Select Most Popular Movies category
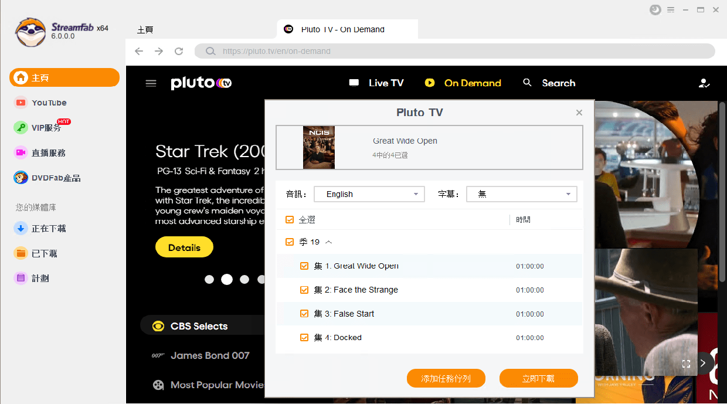This screenshot has height=404, width=727. pos(218,385)
